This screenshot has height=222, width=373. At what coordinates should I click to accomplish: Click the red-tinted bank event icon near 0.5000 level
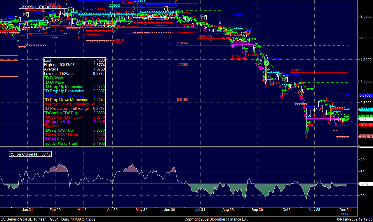pos(330,104)
